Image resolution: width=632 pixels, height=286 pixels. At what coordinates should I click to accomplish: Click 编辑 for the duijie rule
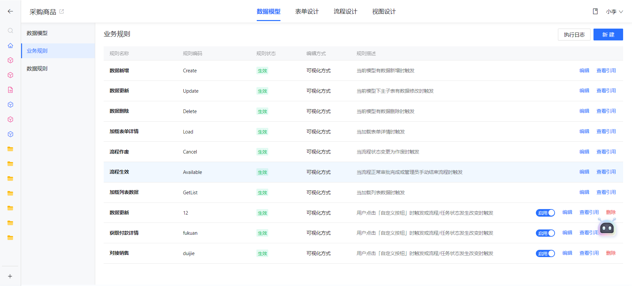tap(567, 253)
